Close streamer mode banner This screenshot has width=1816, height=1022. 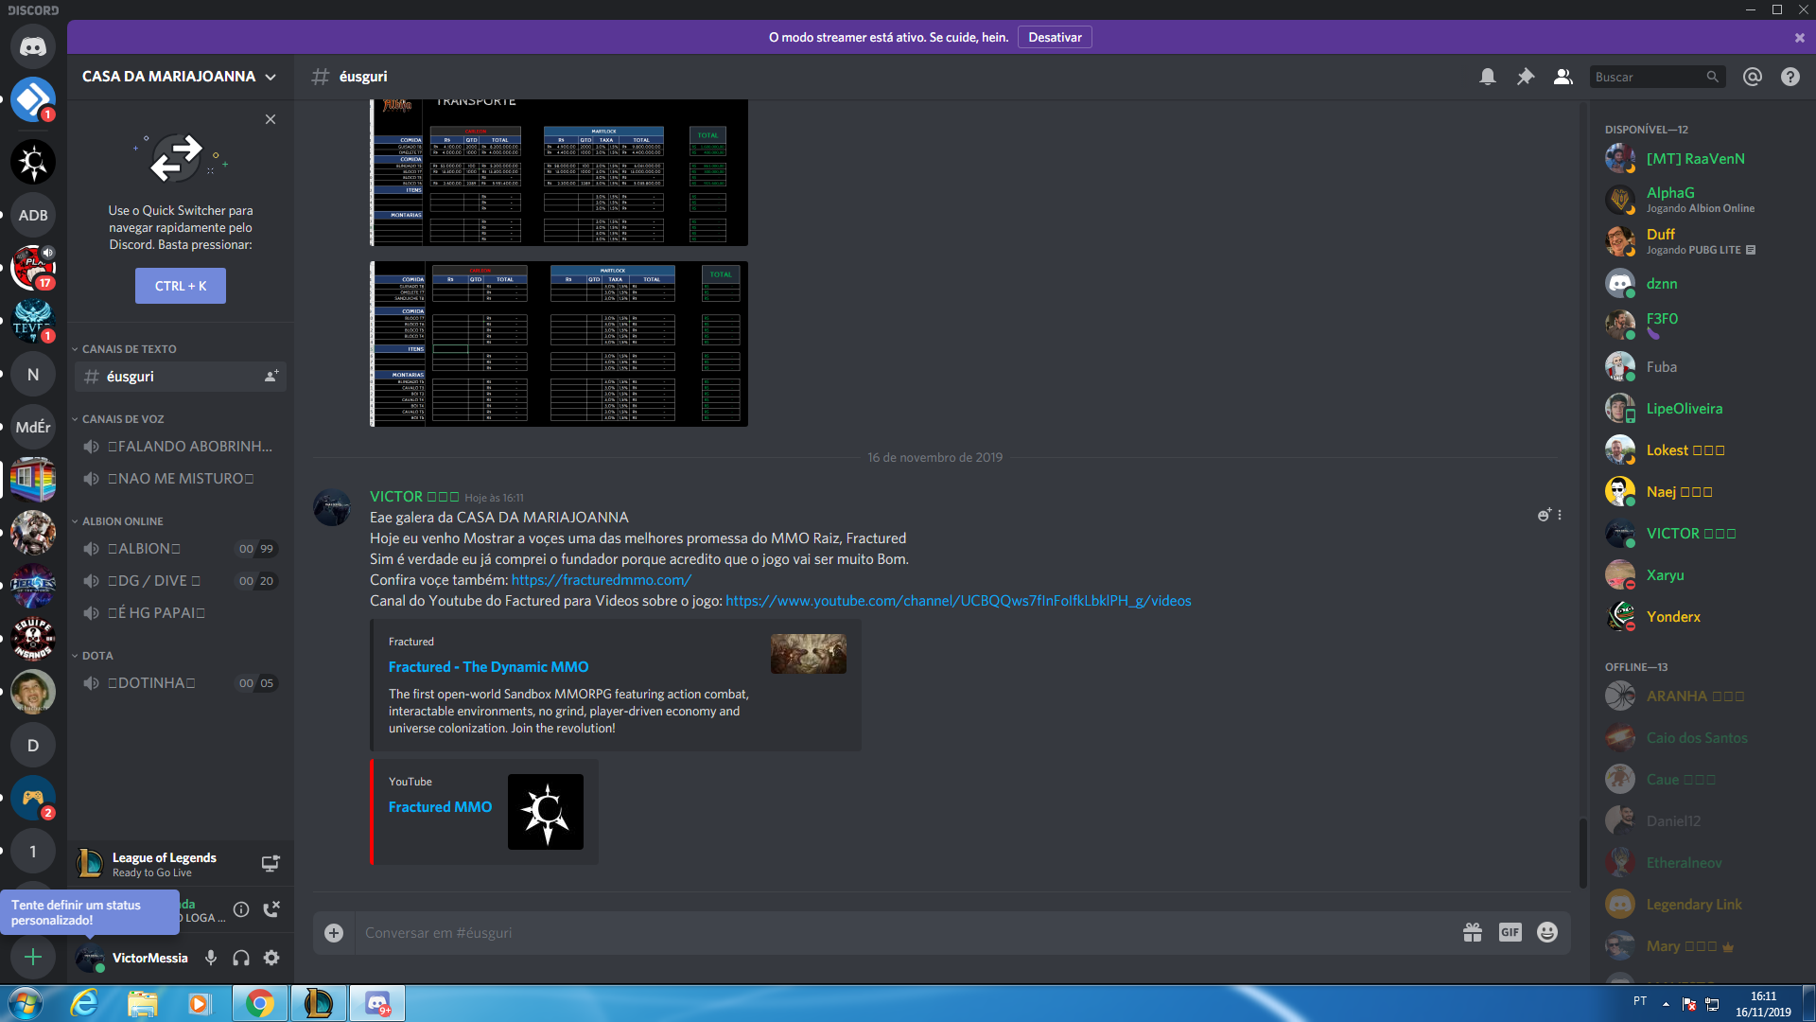coord(1800,38)
